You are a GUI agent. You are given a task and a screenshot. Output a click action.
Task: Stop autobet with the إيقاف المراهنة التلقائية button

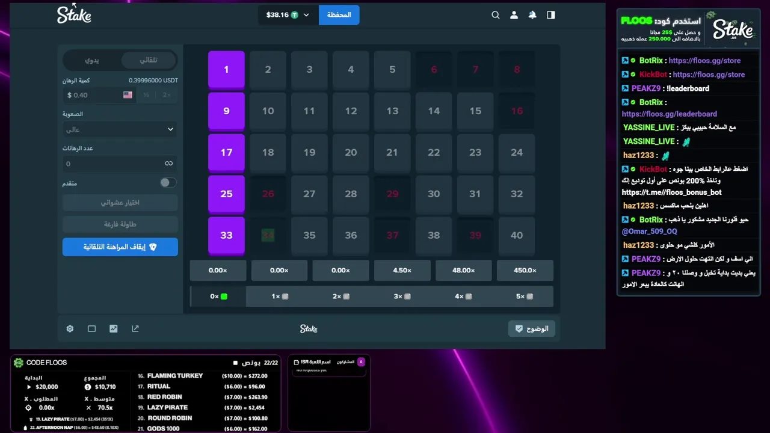120,247
